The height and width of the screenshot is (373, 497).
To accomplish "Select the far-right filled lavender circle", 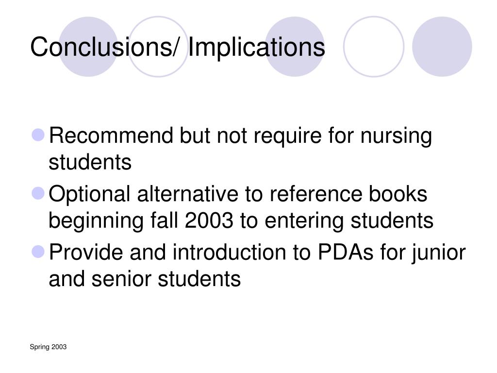I will tap(442, 47).
